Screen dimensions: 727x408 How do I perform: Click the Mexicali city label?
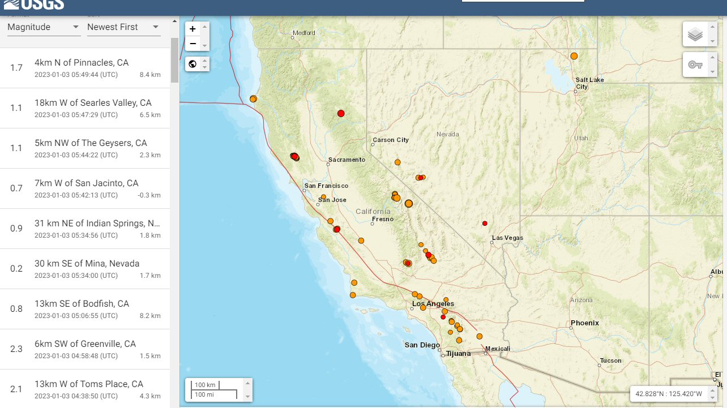point(498,349)
